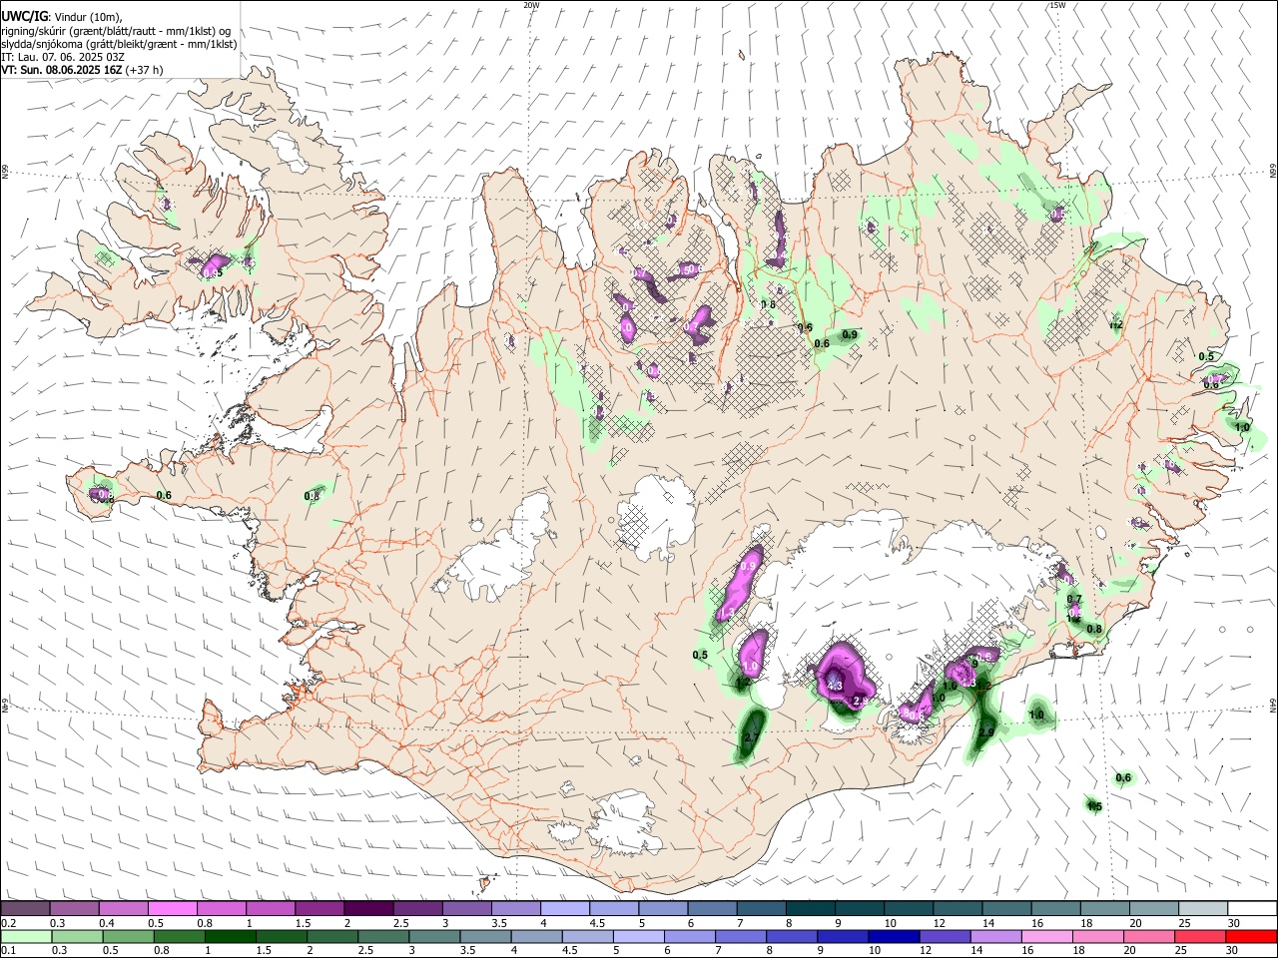Click the '4.3' precipitation value on the map

836,687
